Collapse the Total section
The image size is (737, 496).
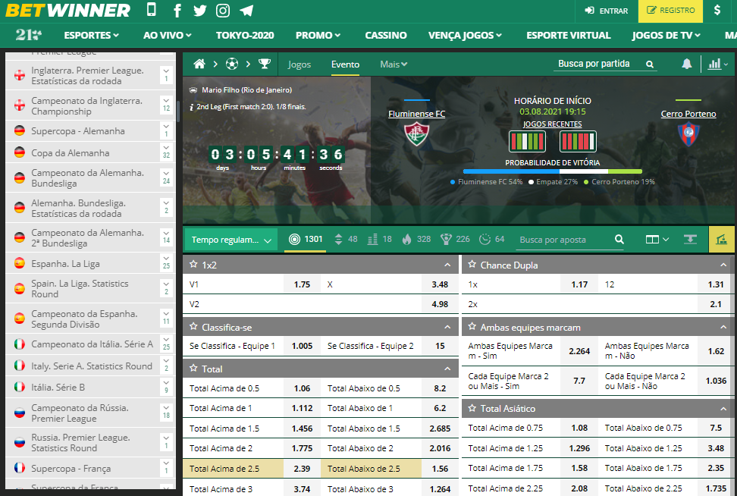pos(447,369)
